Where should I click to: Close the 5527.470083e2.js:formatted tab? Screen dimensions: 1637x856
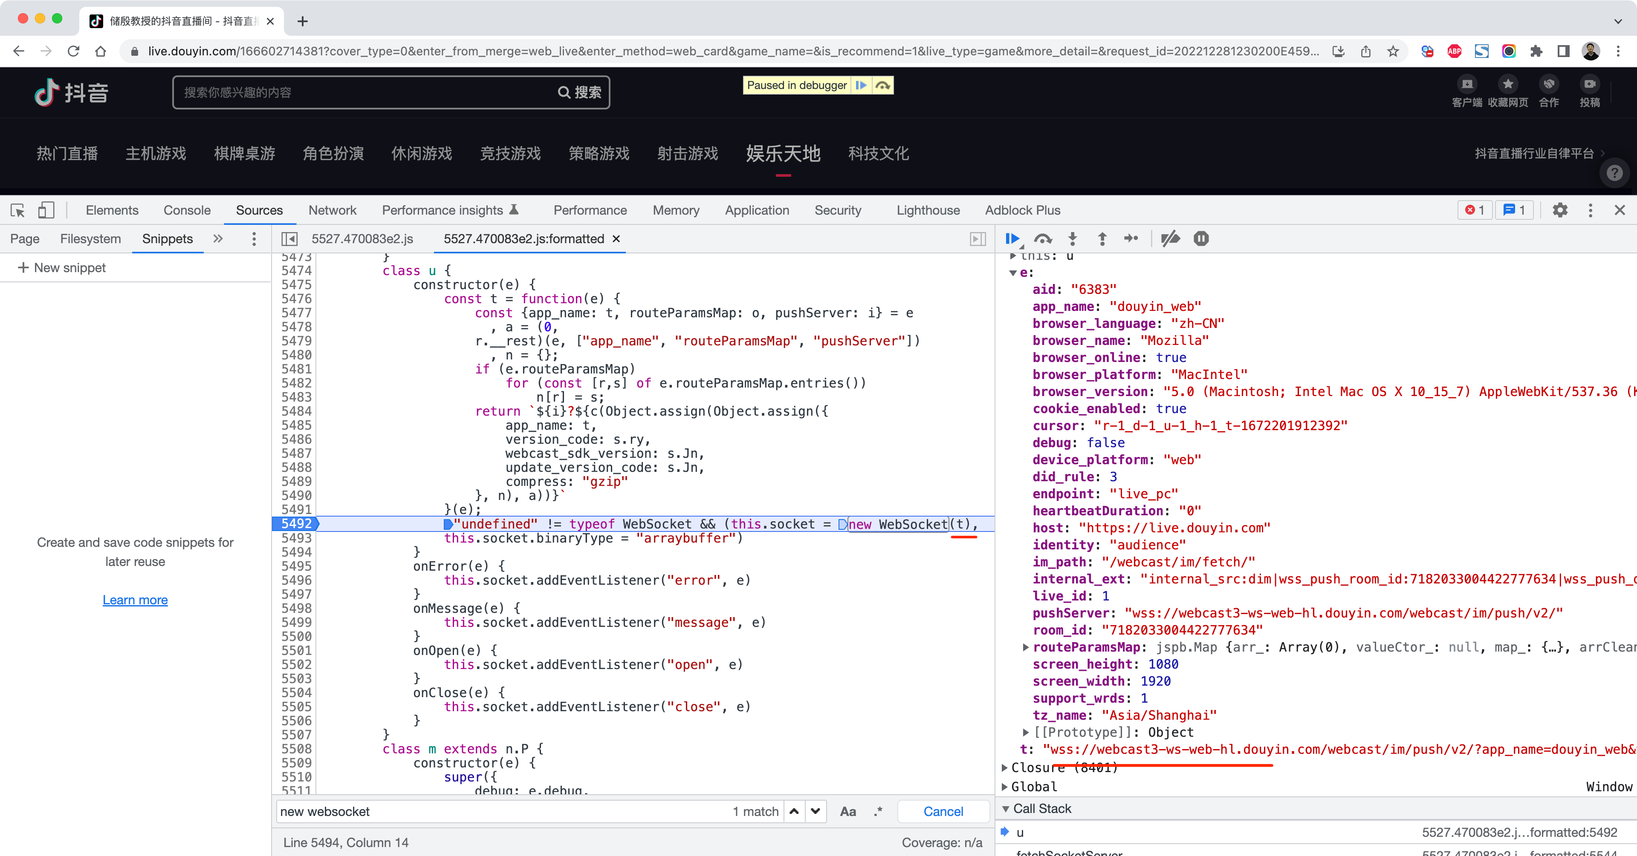[x=616, y=239]
